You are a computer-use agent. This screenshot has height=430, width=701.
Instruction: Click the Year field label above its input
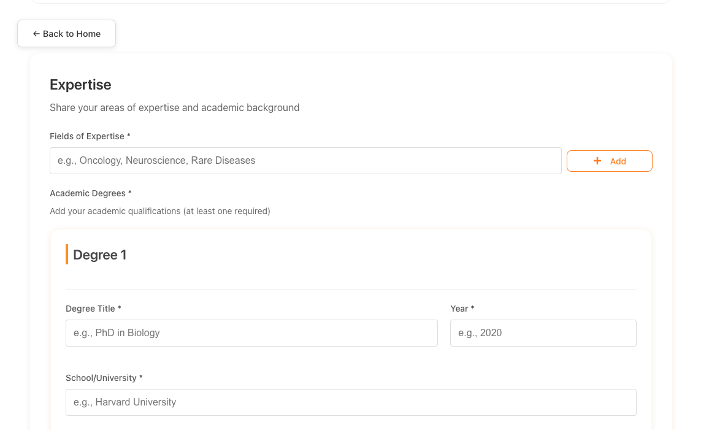coord(462,309)
